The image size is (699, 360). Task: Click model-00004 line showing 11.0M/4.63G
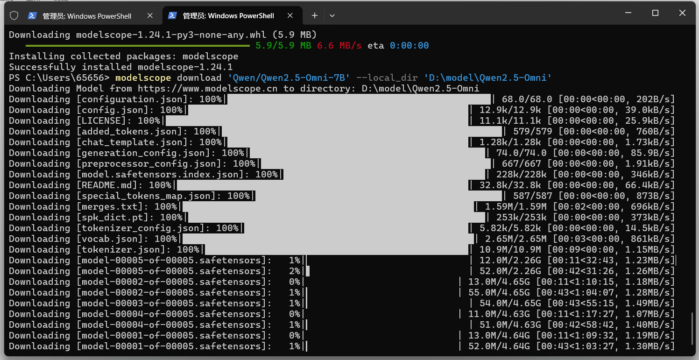[x=342, y=314]
